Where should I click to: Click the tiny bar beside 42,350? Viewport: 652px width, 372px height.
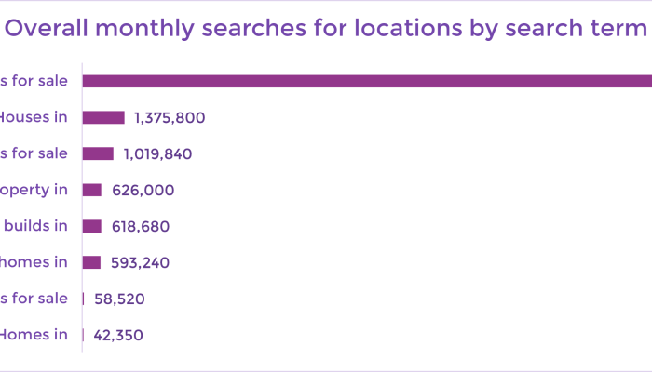(83, 335)
